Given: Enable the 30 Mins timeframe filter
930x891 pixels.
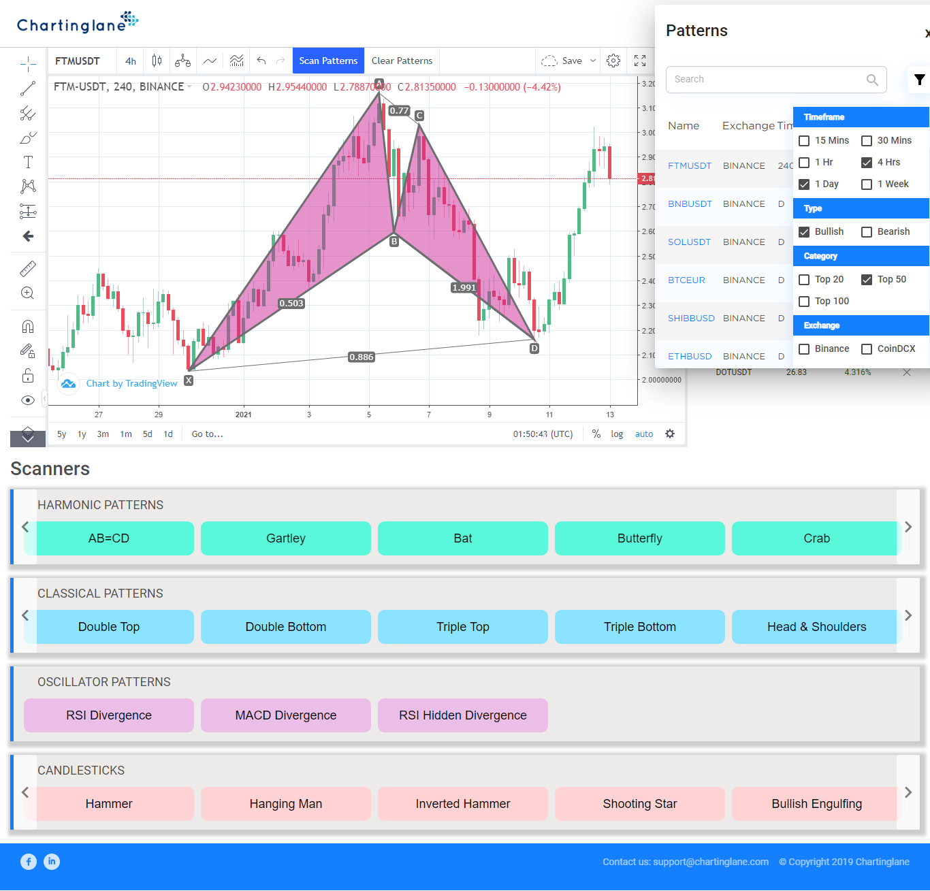Looking at the screenshot, I should [x=867, y=141].
